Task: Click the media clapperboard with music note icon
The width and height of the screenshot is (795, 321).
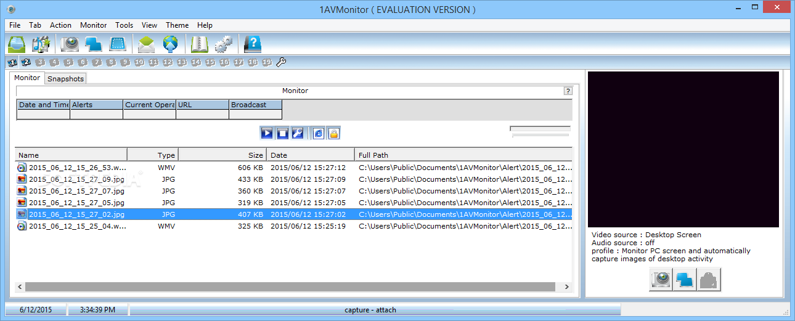Action: tap(41, 44)
